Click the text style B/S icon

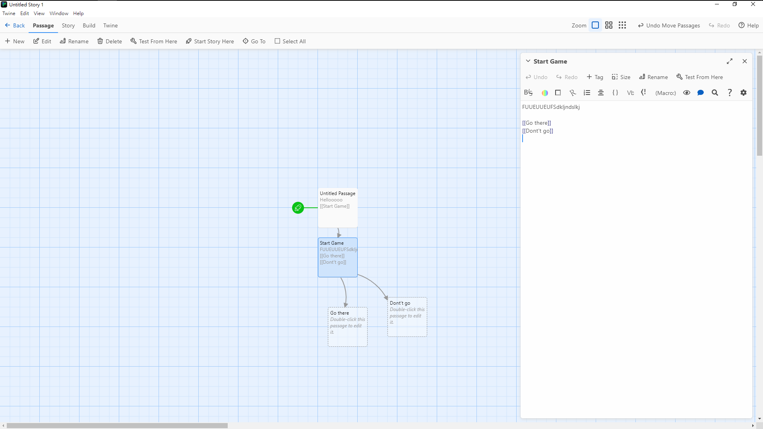tap(528, 93)
